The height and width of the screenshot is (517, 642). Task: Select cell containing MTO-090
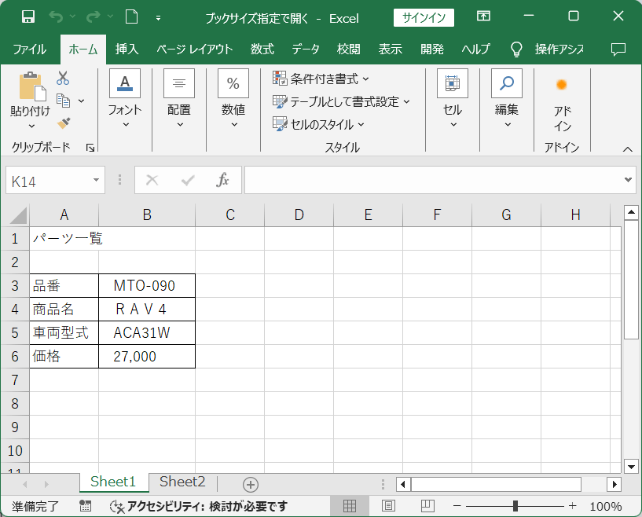[x=147, y=286]
